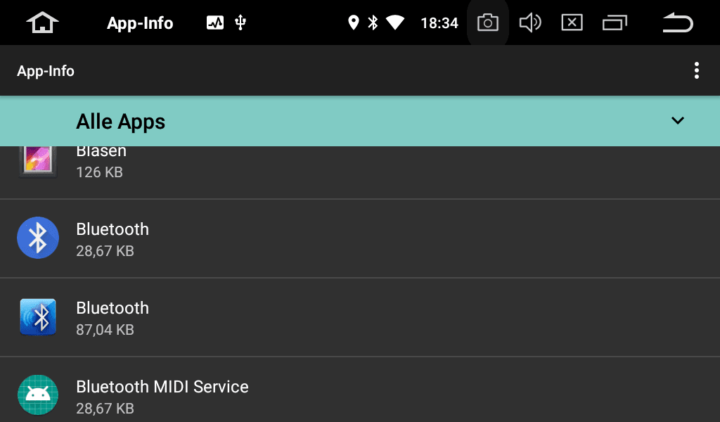
Task: Expand the Alle Apps dropdown chevron
Action: (x=678, y=121)
